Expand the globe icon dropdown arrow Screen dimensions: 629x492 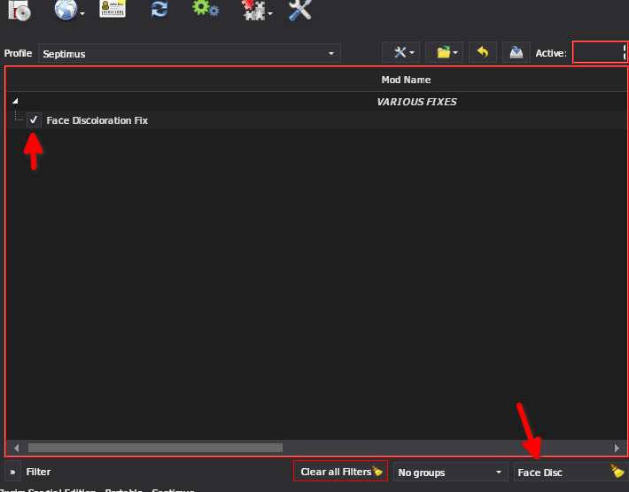tap(82, 14)
